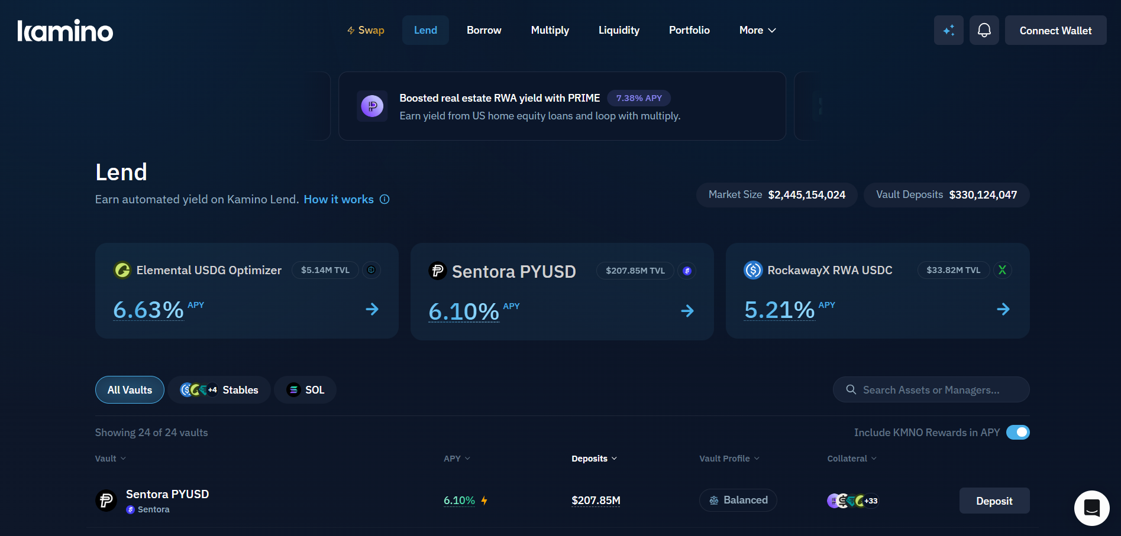Click the Sentora PYUSD card token icon
Screen dimensions: 1121x536
[x=438, y=271]
